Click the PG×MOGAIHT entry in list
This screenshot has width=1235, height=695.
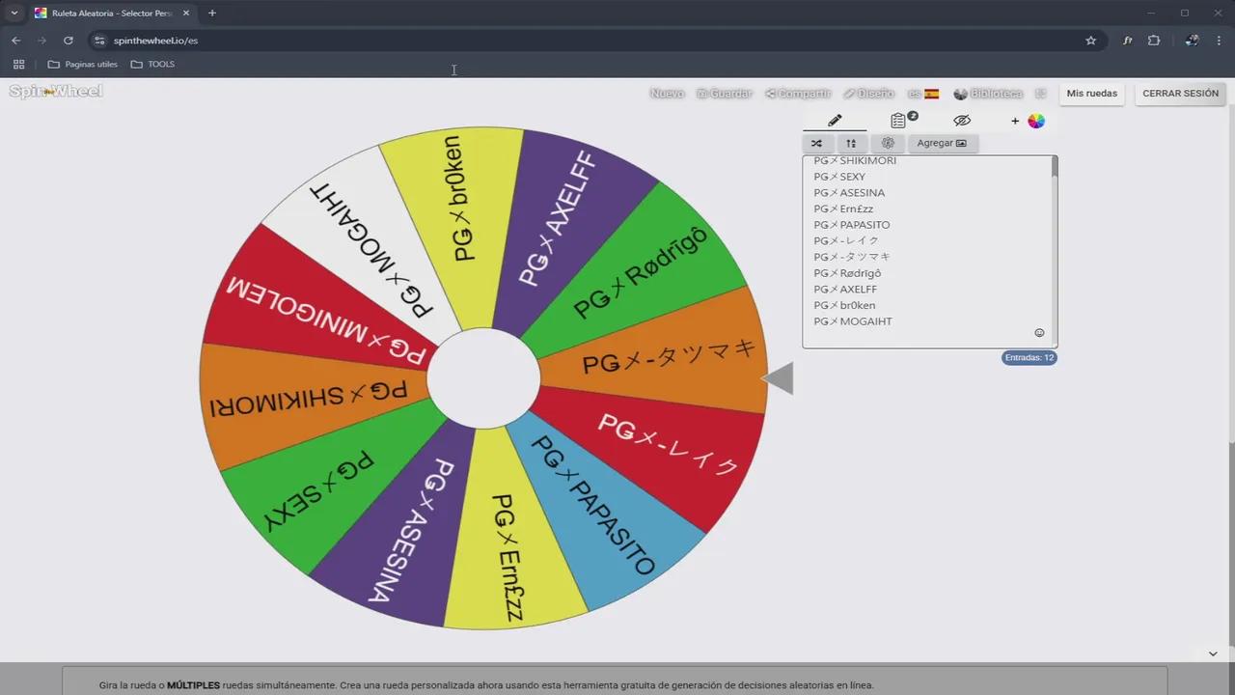click(x=853, y=321)
